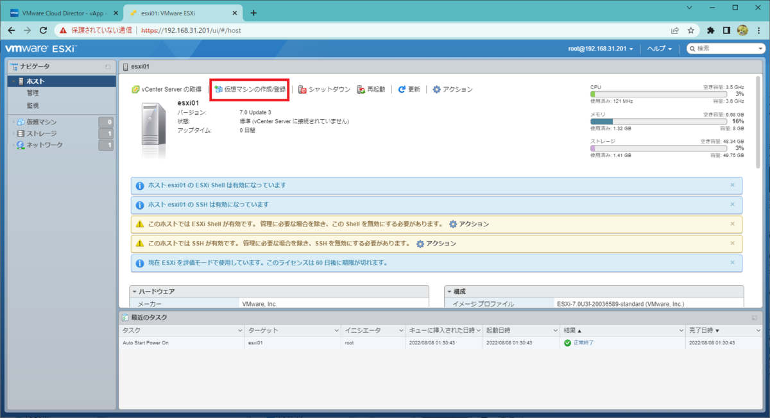
Task: Collapse the ホスト tree node arrow
Action: (13, 81)
